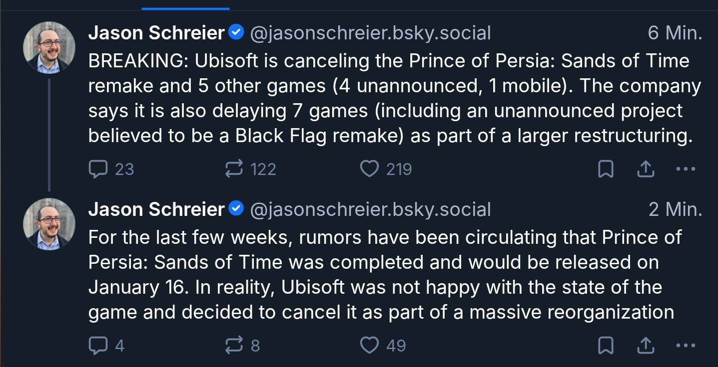Image resolution: width=718 pixels, height=367 pixels.
Task: Click @jasonschreier.bsky.social handle on second post
Action: (370, 209)
